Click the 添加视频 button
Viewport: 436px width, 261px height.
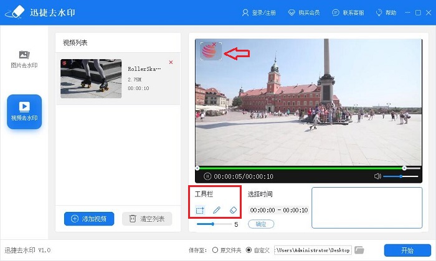coord(89,219)
